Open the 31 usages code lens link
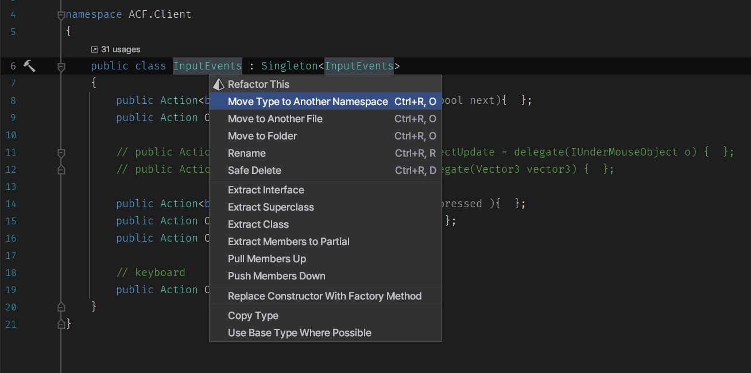 point(115,50)
